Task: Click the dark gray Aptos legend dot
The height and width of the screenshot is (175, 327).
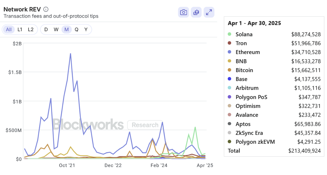Action: pyautogui.click(x=230, y=124)
